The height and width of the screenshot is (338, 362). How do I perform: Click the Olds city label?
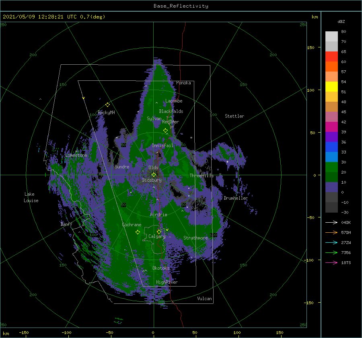pos(153,167)
